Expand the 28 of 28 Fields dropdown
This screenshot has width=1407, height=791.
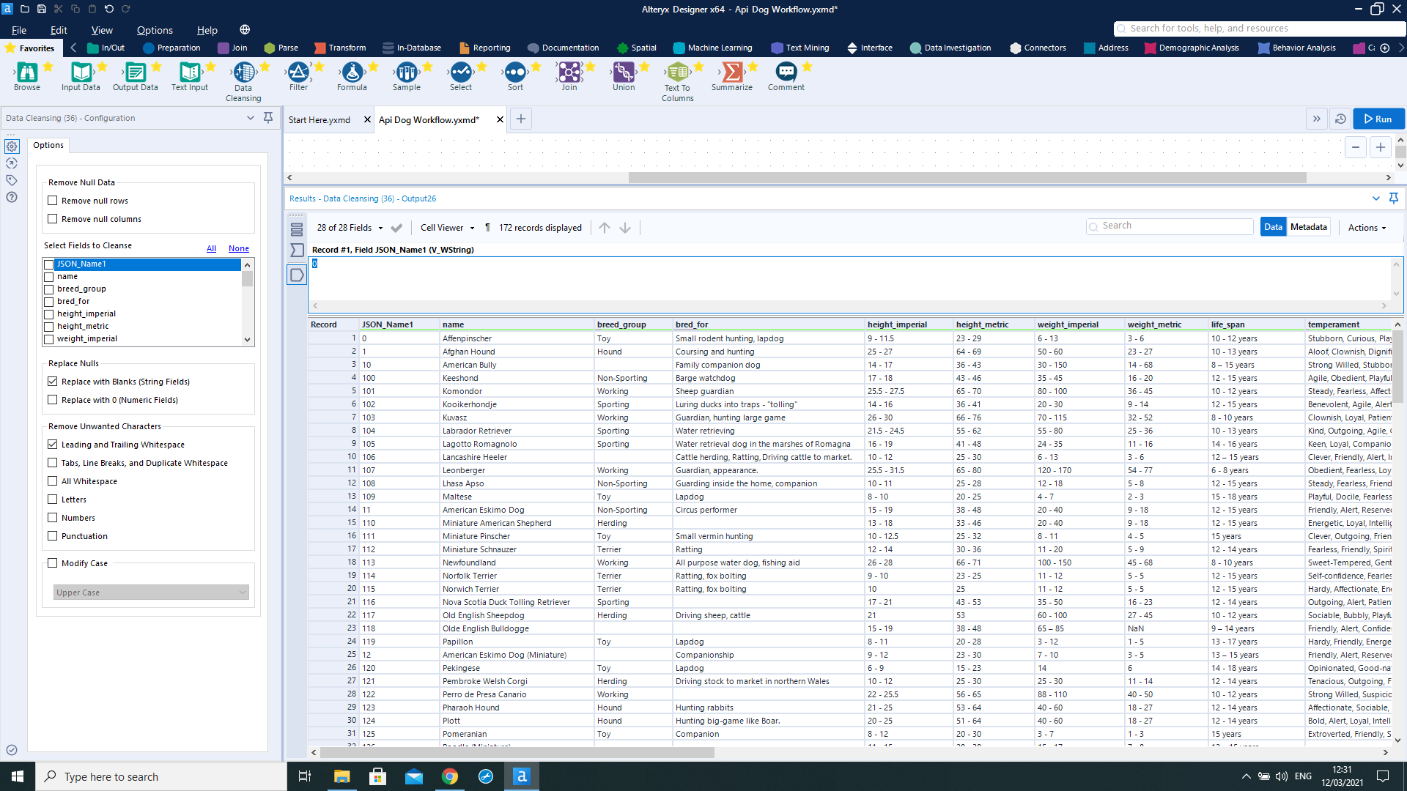pos(350,228)
